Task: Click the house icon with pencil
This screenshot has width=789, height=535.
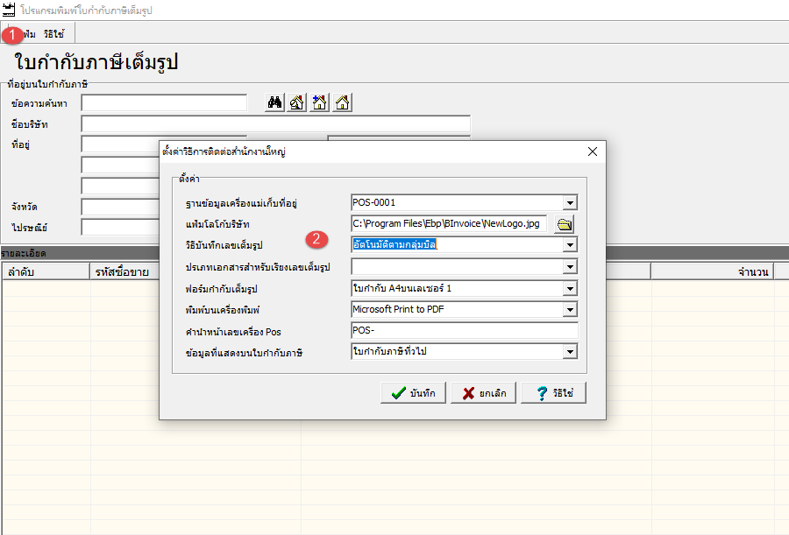Action: (297, 102)
